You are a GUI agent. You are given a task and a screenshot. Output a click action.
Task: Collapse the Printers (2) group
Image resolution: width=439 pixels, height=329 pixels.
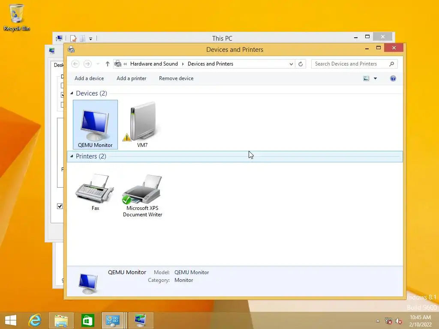click(72, 156)
